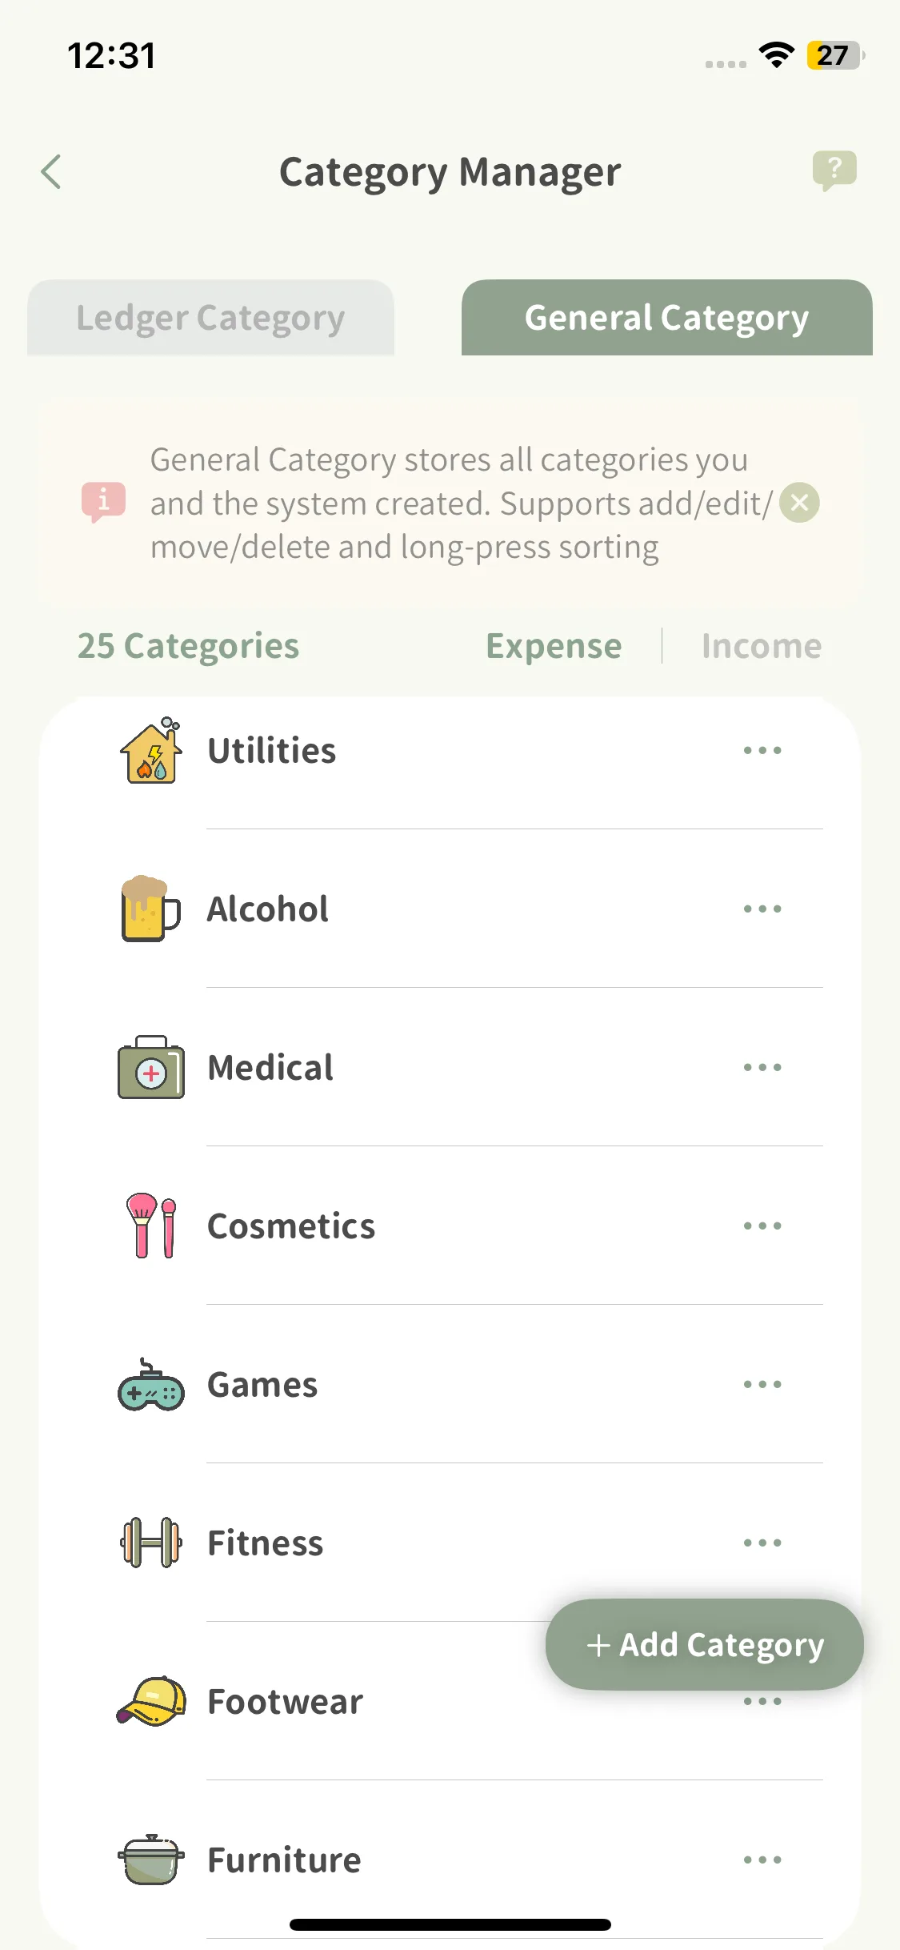The image size is (900, 1950).
Task: Toggle list to Expense categories
Action: coord(554,646)
